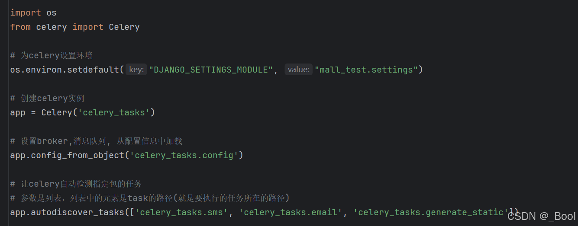Click the app variable assignment
Image resolution: width=578 pixels, height=226 pixels.
[18, 112]
